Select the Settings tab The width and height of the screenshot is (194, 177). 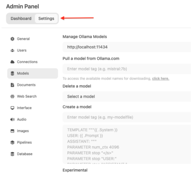(x=46, y=19)
